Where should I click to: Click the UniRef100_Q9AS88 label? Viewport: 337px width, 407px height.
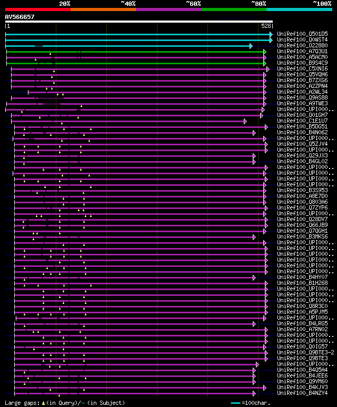tap(302, 97)
